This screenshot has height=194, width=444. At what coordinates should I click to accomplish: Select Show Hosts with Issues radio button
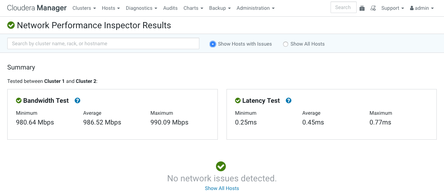213,44
